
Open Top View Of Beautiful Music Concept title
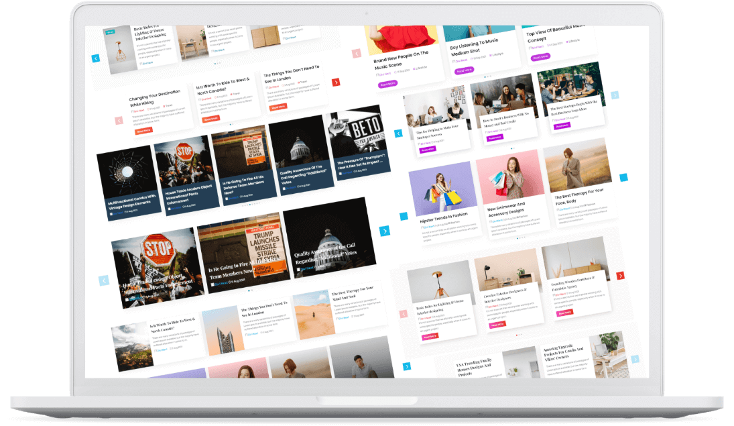tap(555, 33)
